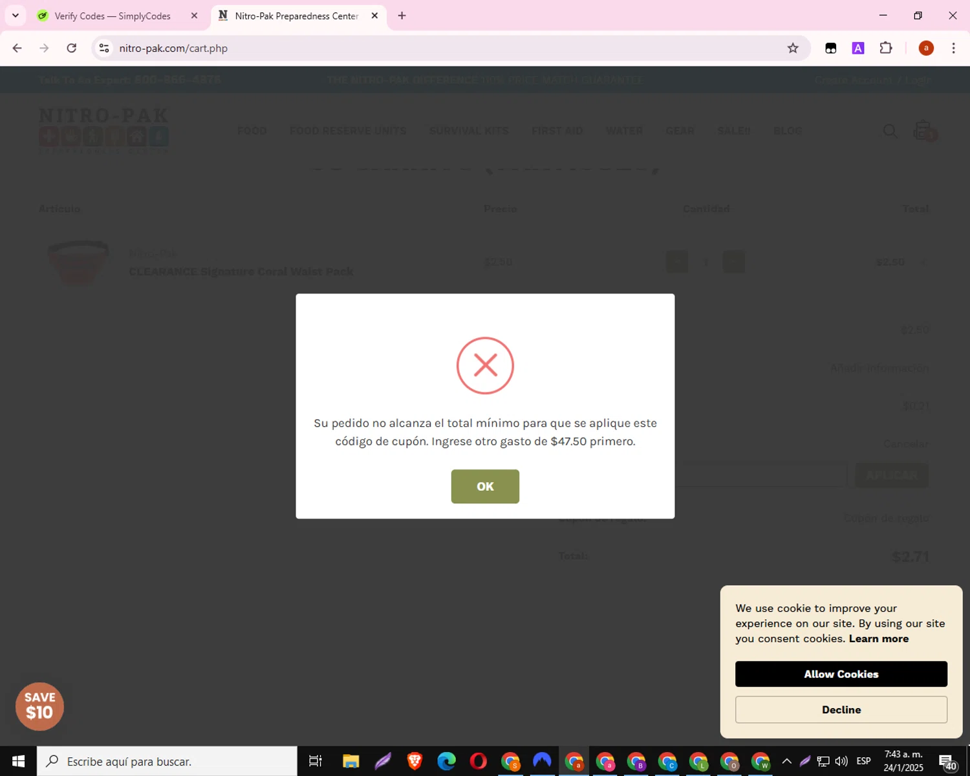
Task: Open CLEARANCE Signature Coral Waist Pack link
Action: click(x=241, y=272)
